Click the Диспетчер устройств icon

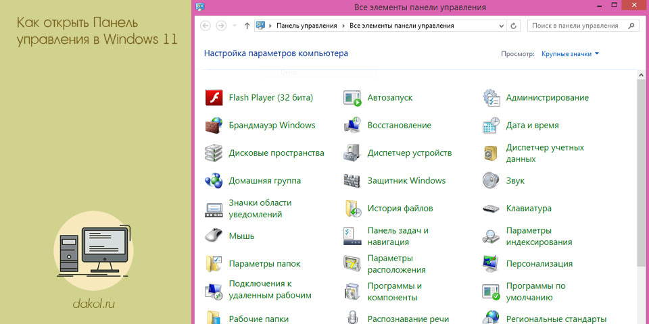[352, 153]
